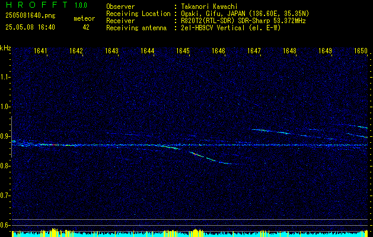Select the R820T2(RTL-SDR) SDR-Sharp 53.372MHz text
373x237 pixels.
pos(243,21)
